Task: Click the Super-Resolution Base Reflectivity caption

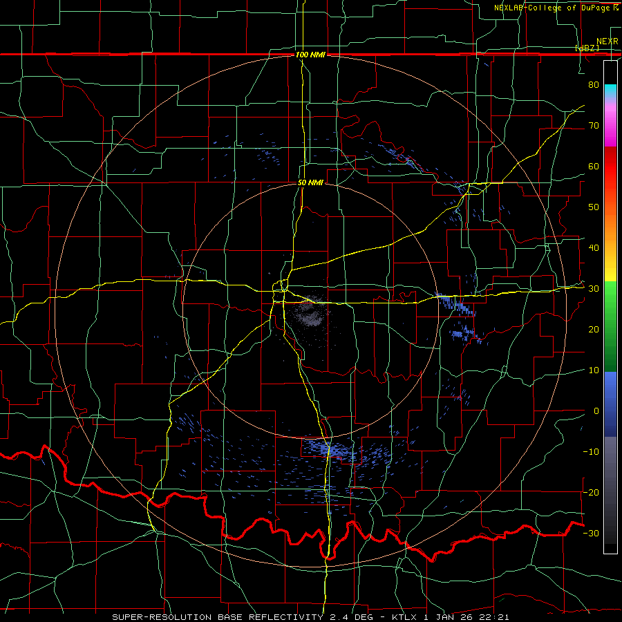Action: pos(310,617)
